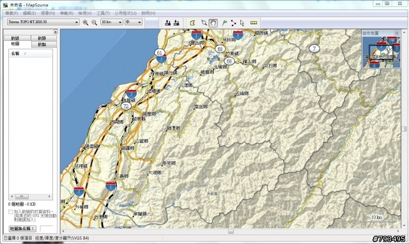Click the 五峰鄉 town label on map
Screen dimensions: 409x244
242,93
